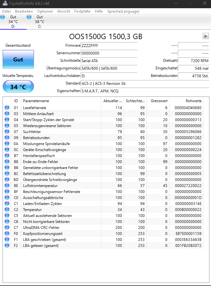Click the Grenzwert column header
Viewport: 211px width, 286px height.
tap(158, 101)
